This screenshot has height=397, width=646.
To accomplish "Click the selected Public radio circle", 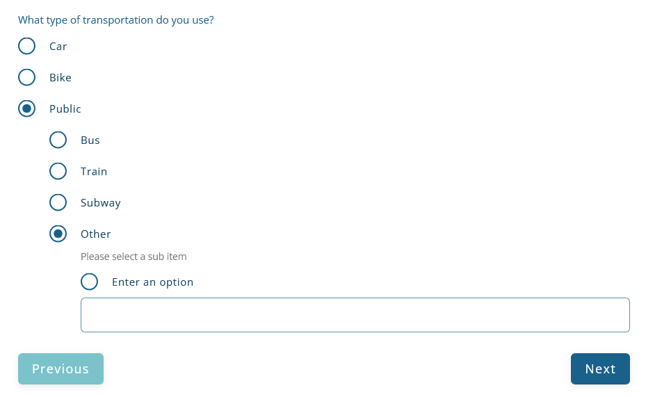I will [26, 108].
